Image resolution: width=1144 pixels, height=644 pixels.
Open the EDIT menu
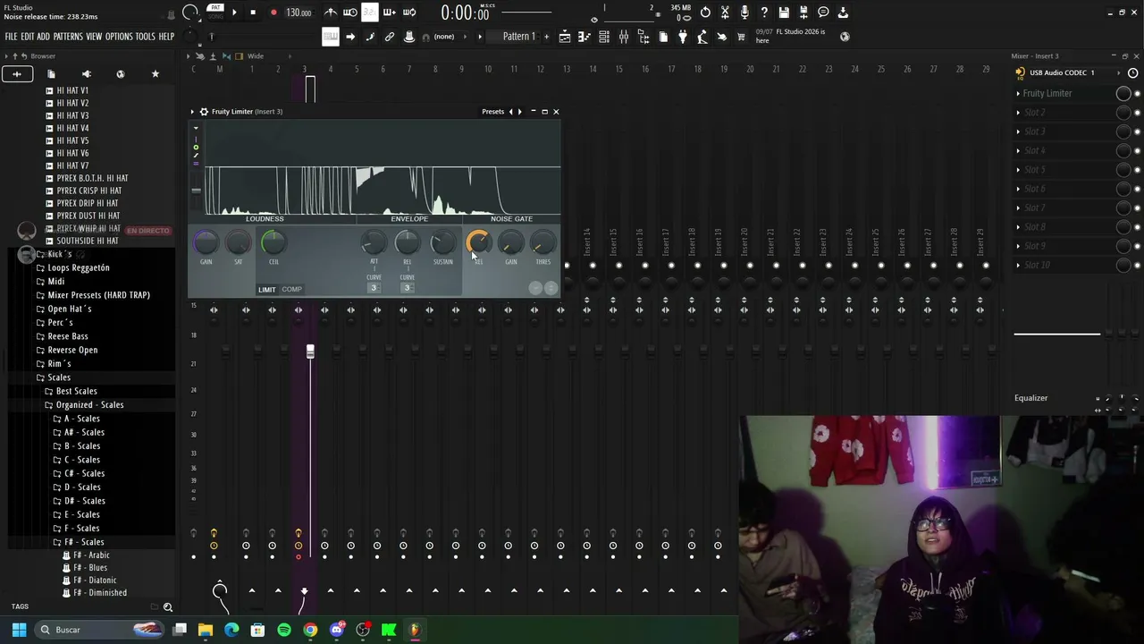[28, 37]
